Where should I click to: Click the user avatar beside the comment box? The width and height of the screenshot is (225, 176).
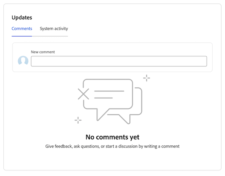coord(23,61)
